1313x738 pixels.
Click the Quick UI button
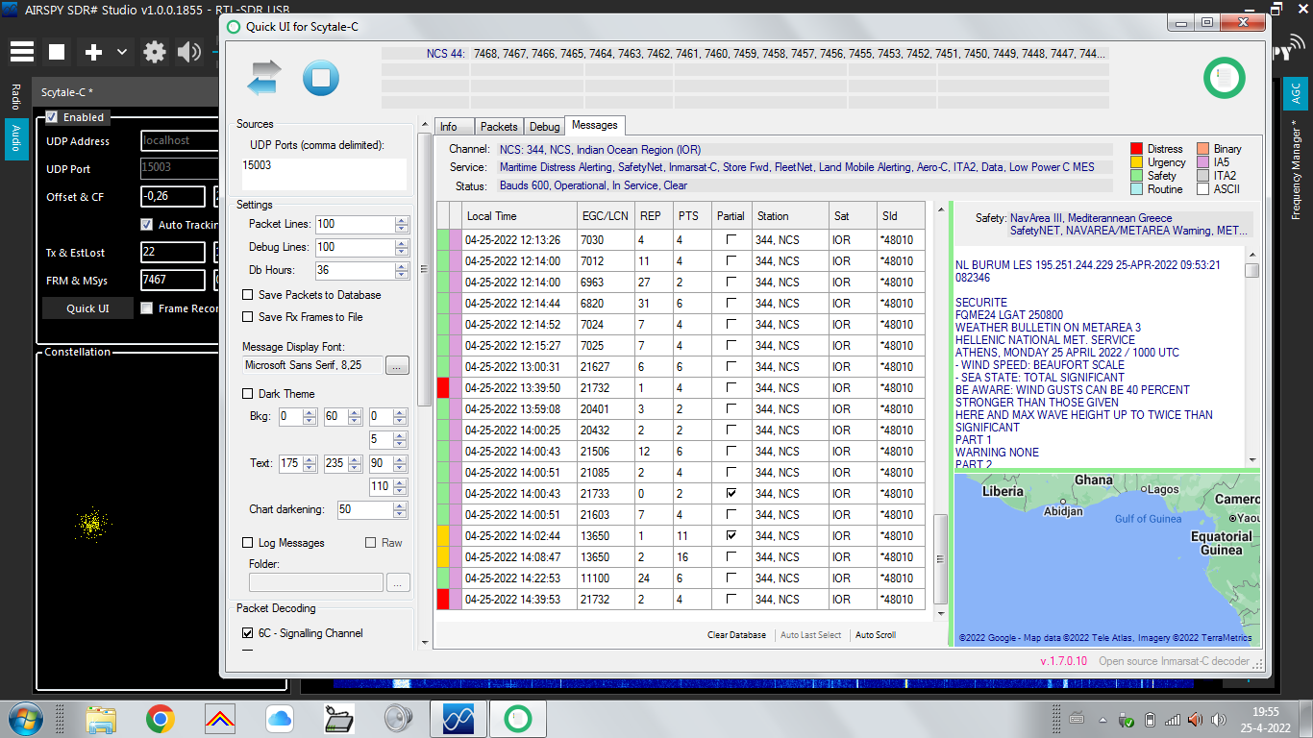87,308
